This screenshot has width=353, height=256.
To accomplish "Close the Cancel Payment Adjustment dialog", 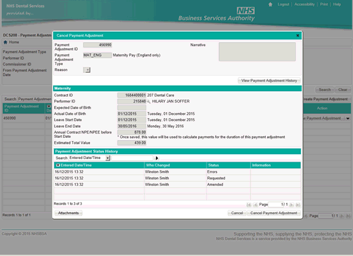I will point(298,35).
